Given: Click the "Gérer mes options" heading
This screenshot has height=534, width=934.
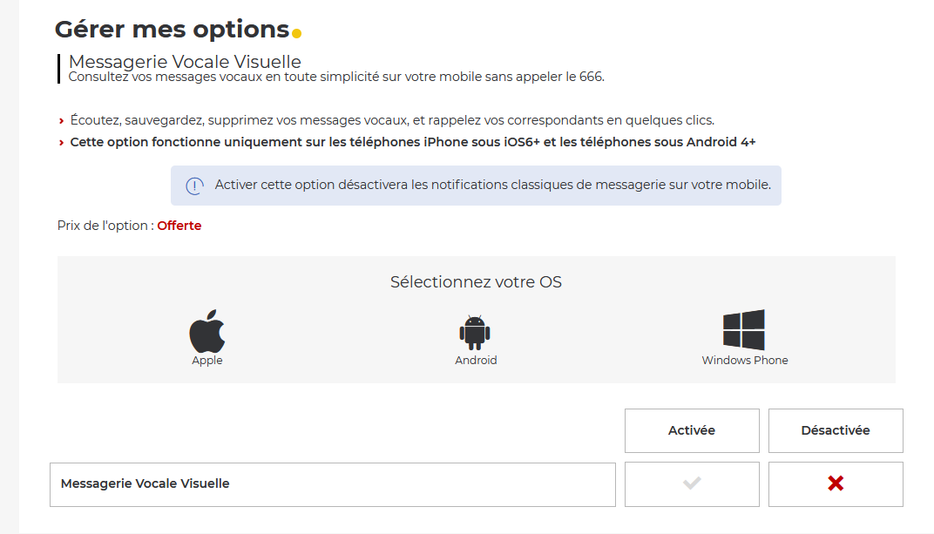Looking at the screenshot, I should click(172, 30).
